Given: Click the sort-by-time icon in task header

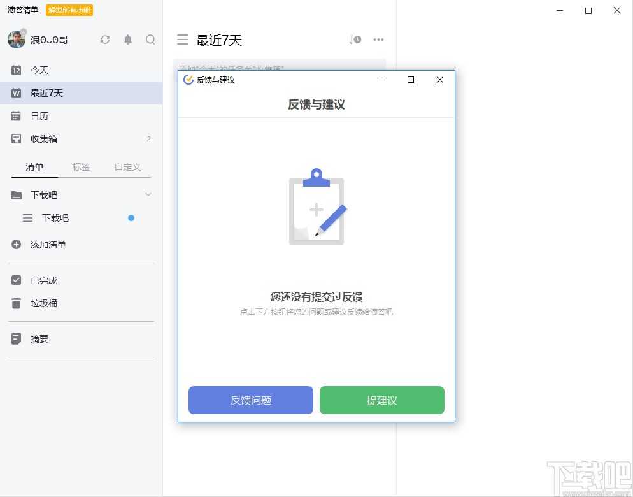Looking at the screenshot, I should pyautogui.click(x=354, y=39).
